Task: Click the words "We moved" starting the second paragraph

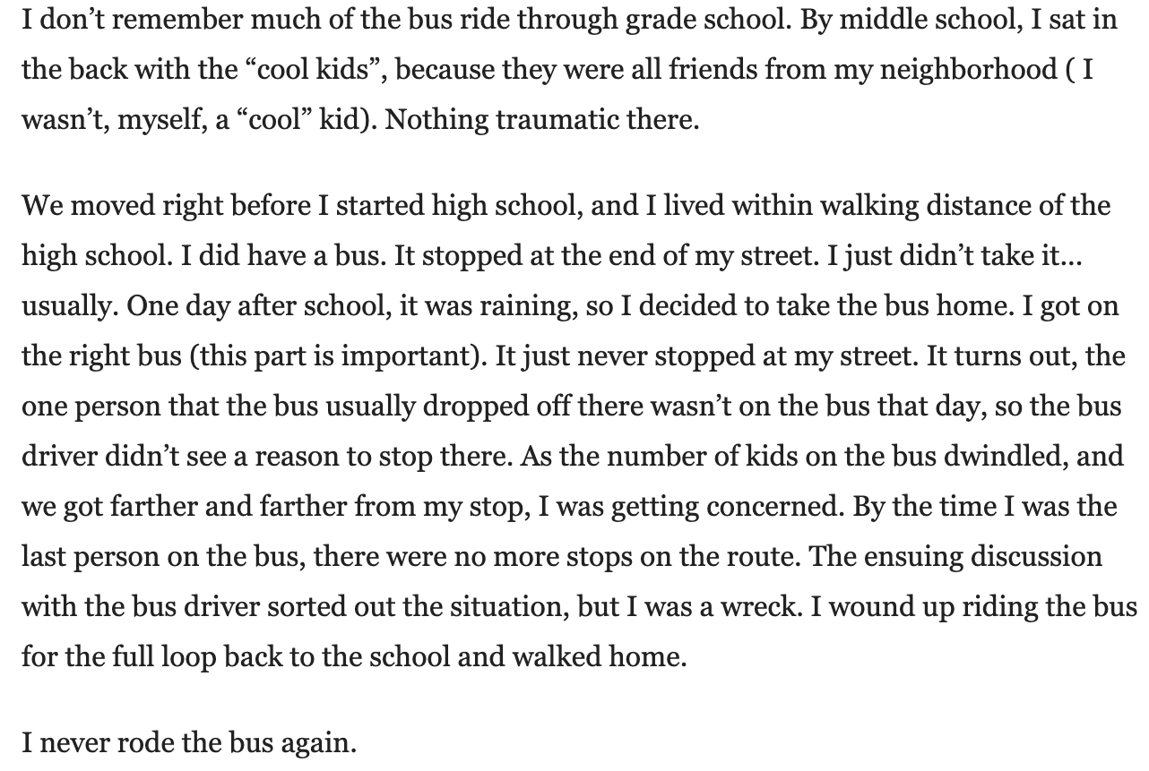Action: pos(85,206)
